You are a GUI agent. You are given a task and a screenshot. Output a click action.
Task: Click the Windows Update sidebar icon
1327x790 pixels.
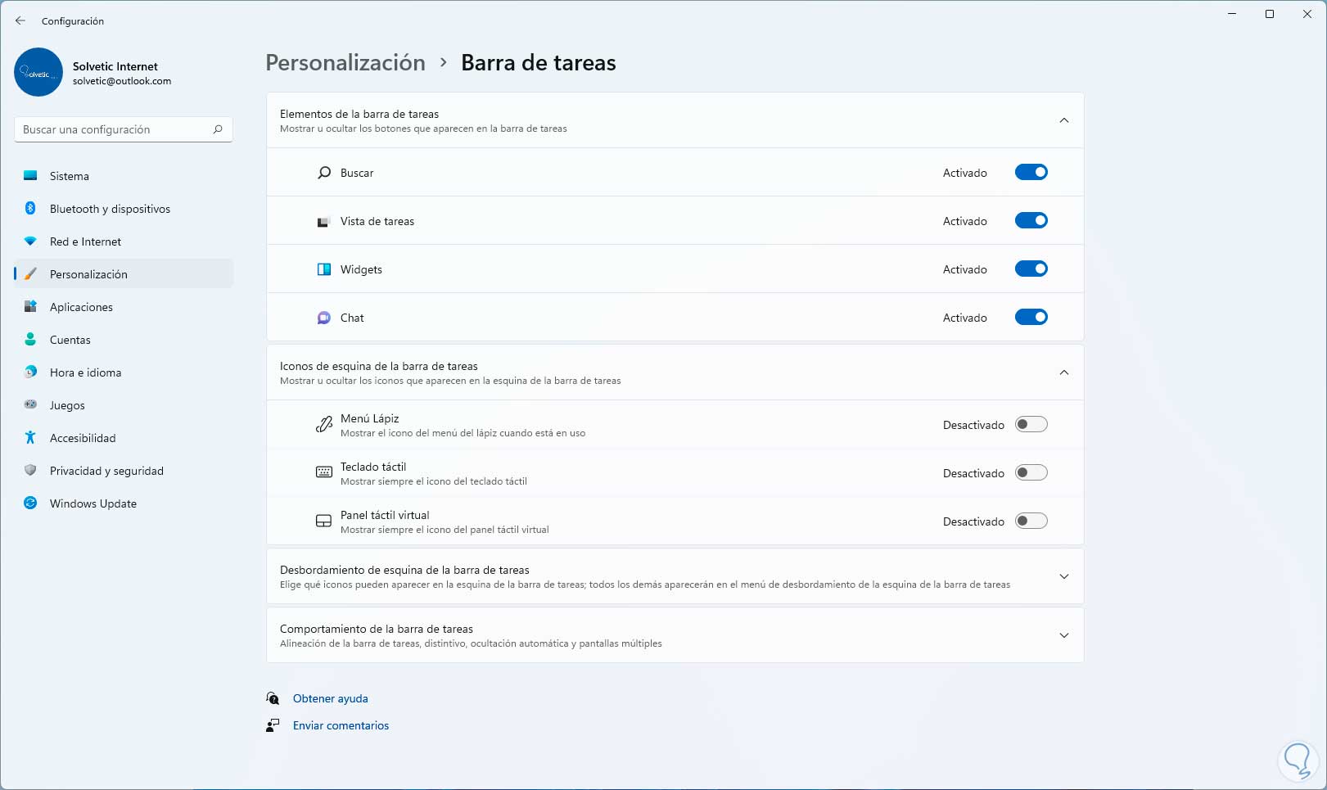click(30, 503)
